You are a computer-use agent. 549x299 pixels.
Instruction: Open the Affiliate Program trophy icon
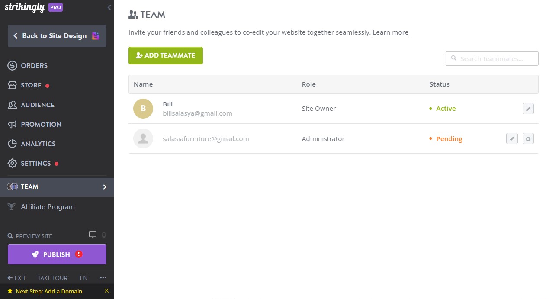pyautogui.click(x=12, y=206)
